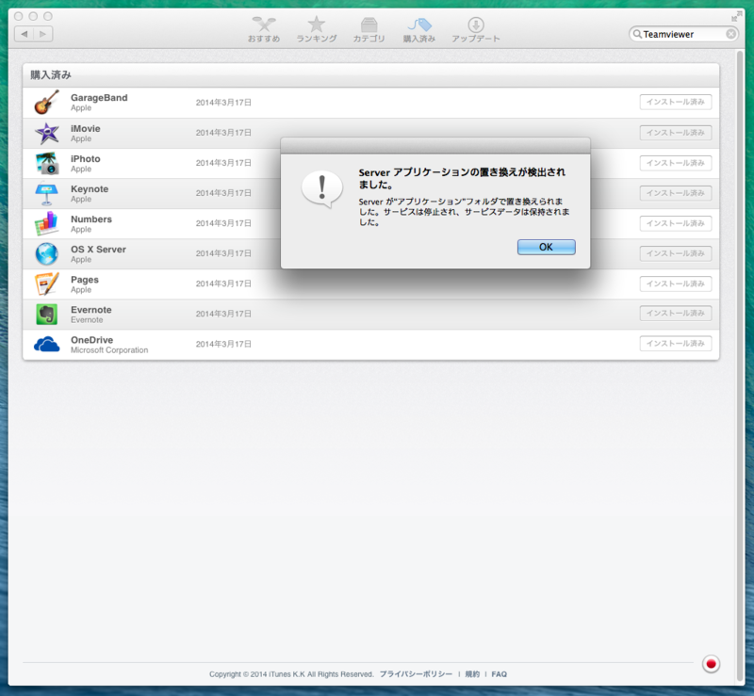Open the FAQ footer link
754x696 pixels.
(500, 674)
